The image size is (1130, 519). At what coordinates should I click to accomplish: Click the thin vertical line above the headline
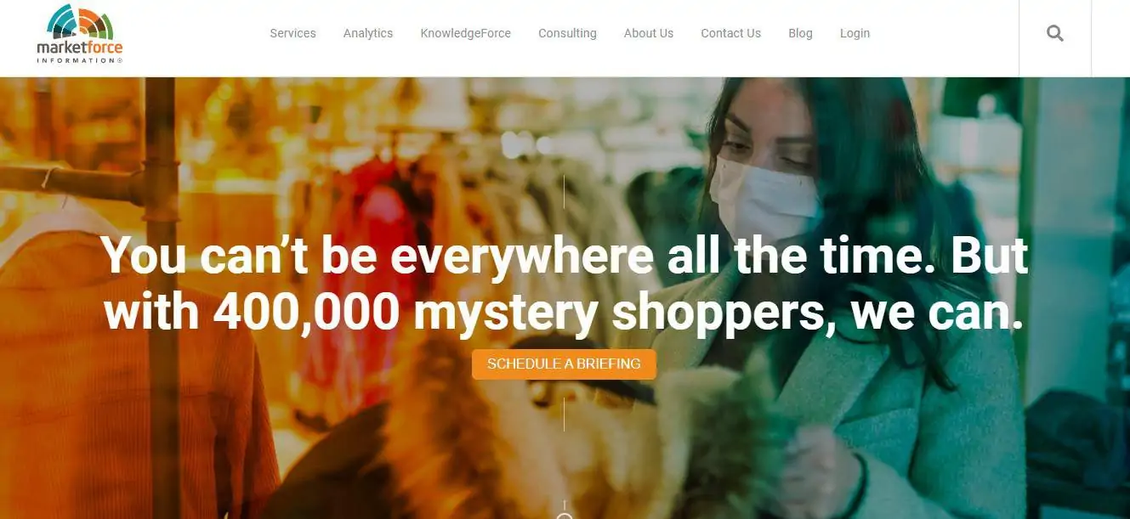(564, 191)
